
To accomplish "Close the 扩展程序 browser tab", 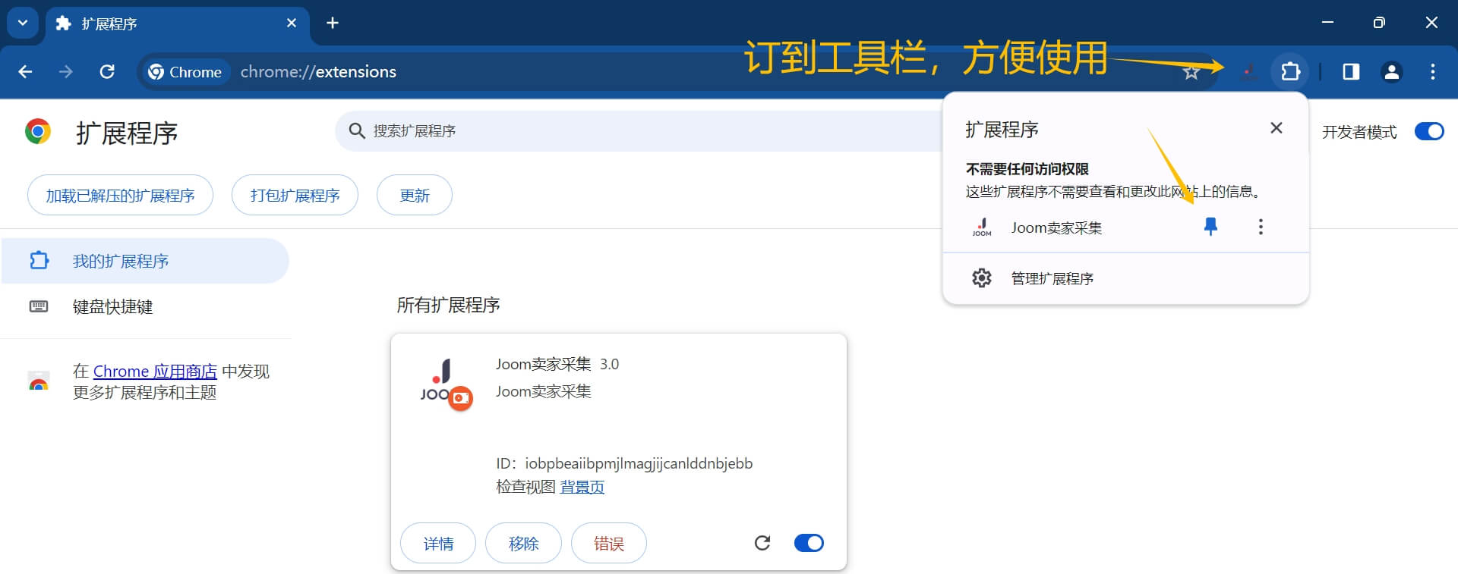I will [292, 24].
